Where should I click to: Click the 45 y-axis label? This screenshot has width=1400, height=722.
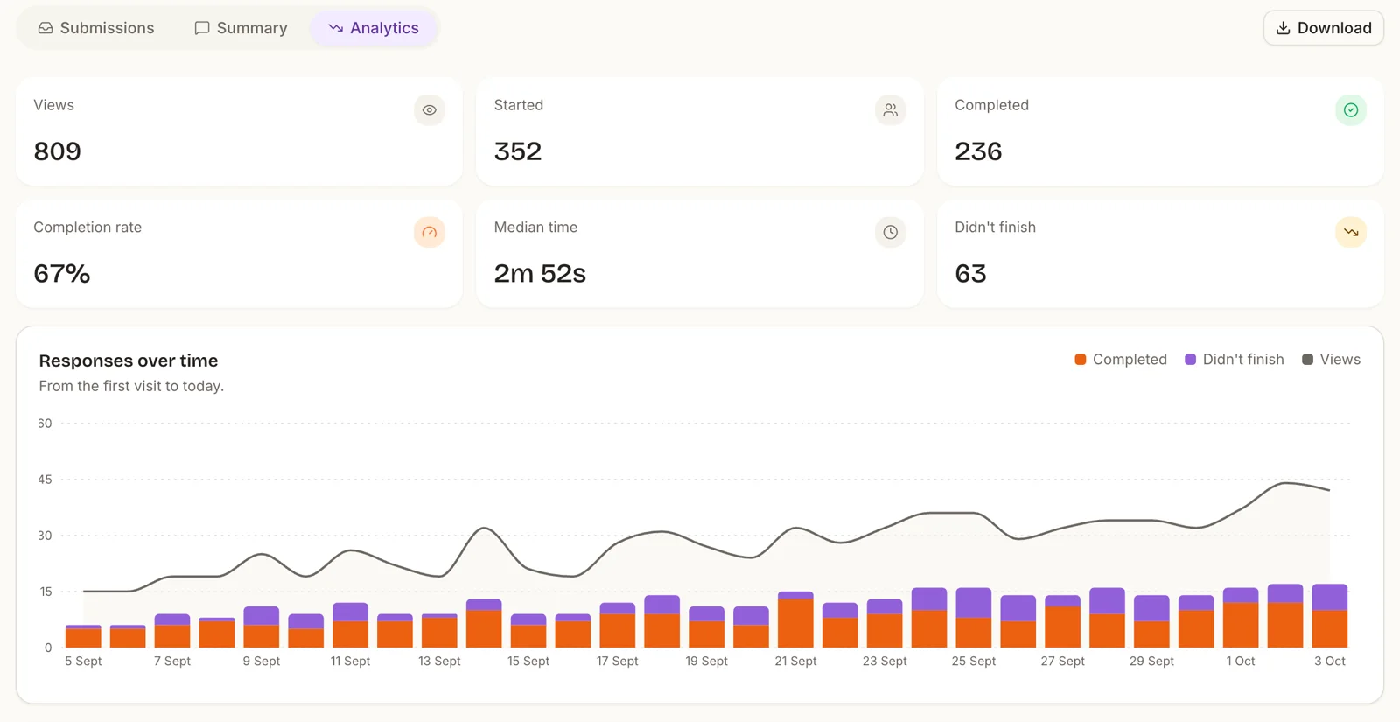pos(45,480)
